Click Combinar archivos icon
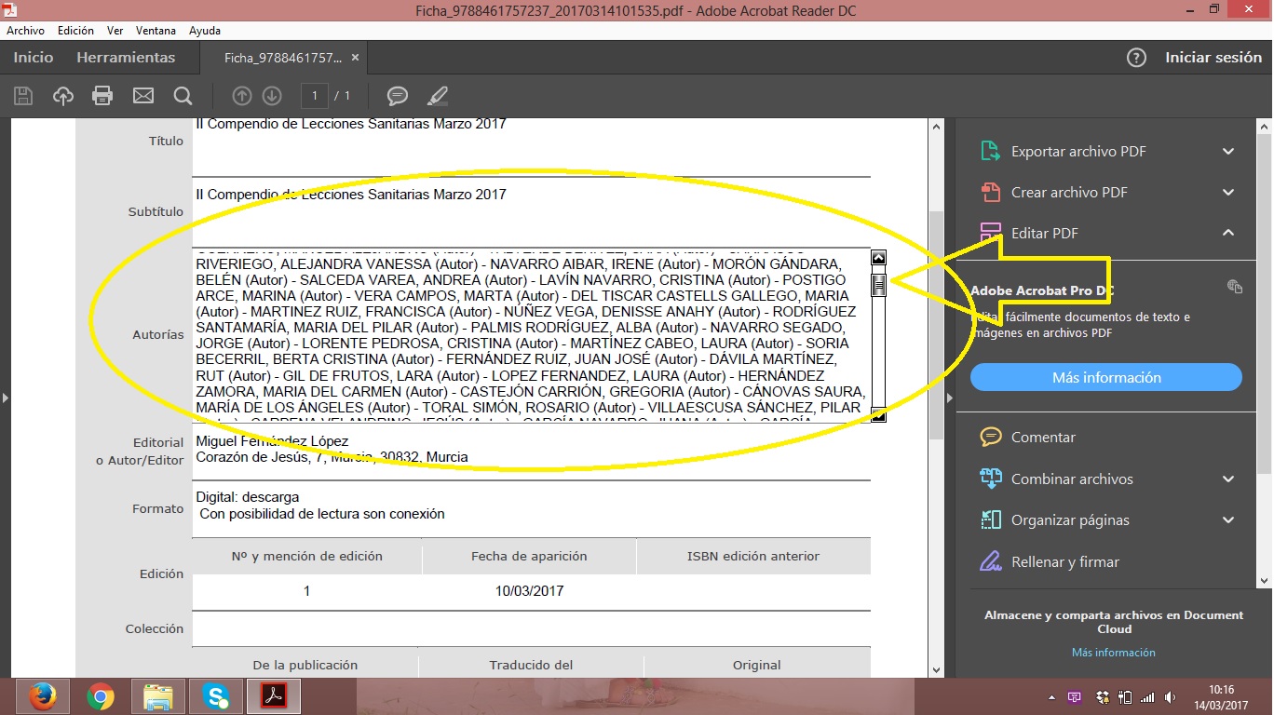 [990, 479]
